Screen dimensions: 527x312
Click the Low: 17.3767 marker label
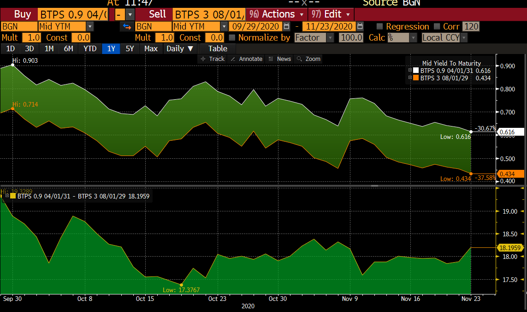click(x=181, y=290)
